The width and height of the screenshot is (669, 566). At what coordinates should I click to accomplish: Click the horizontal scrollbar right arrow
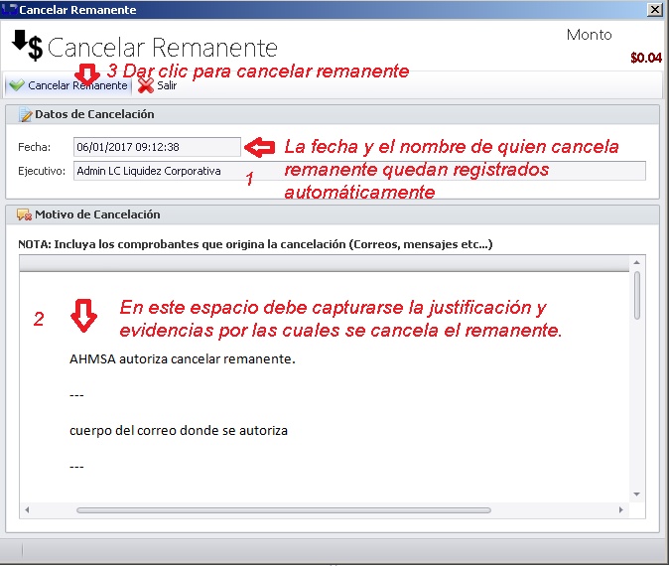[620, 509]
